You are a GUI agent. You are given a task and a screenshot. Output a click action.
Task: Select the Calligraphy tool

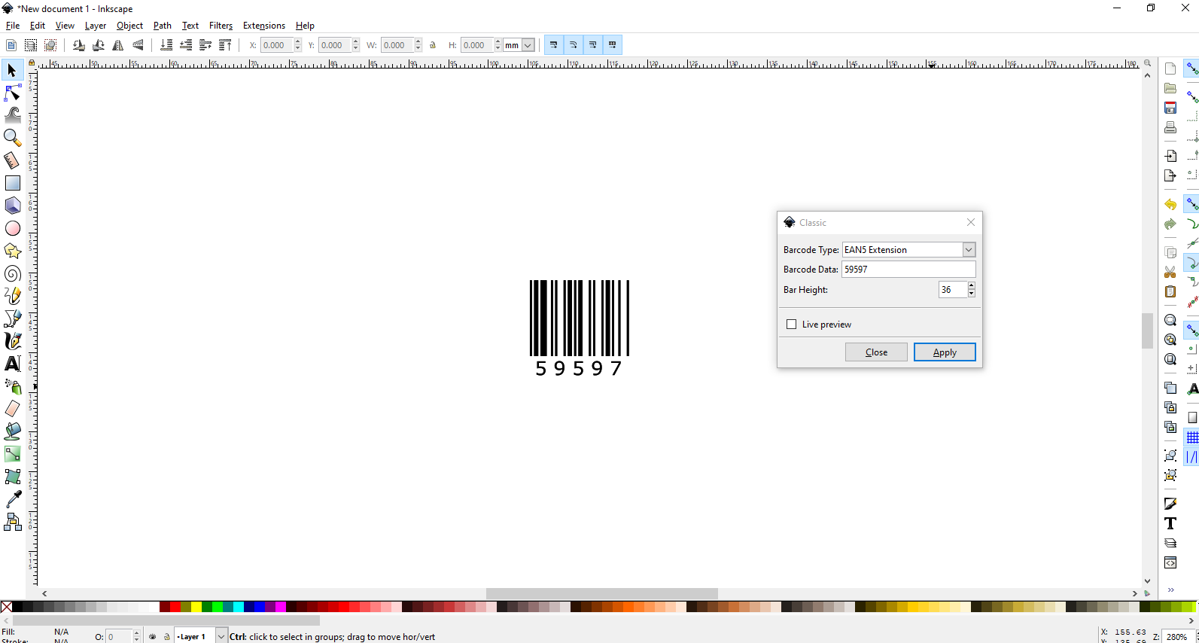click(12, 341)
